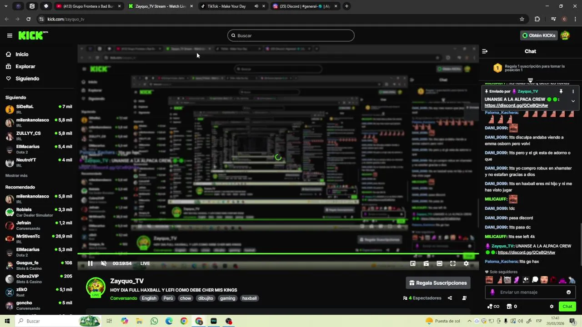The image size is (582, 327).
Task: Select the chow tag
Action: pos(186,298)
